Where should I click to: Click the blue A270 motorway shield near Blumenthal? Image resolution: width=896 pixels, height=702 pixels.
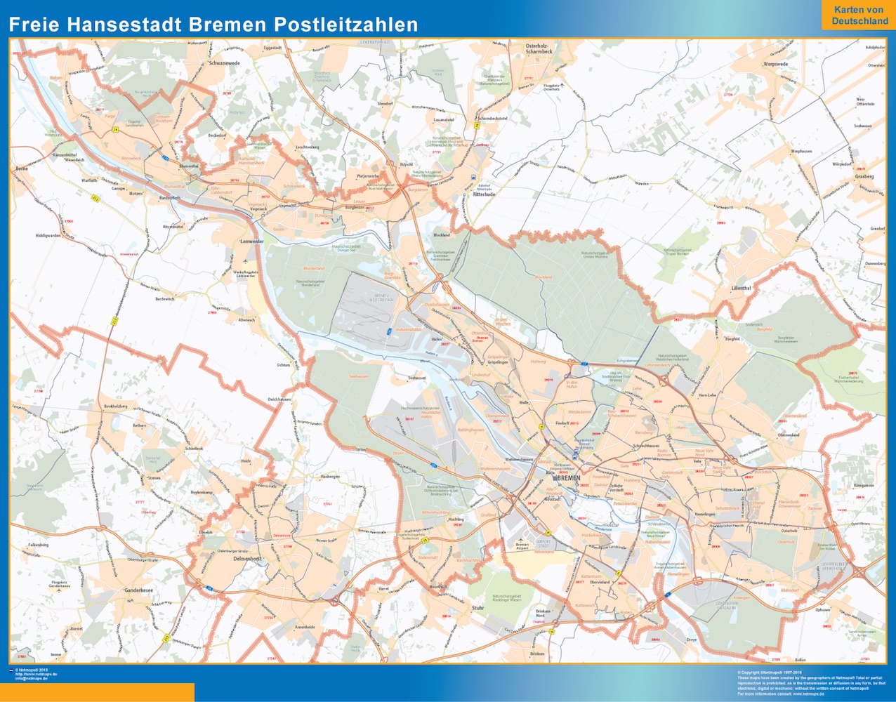pos(166,158)
